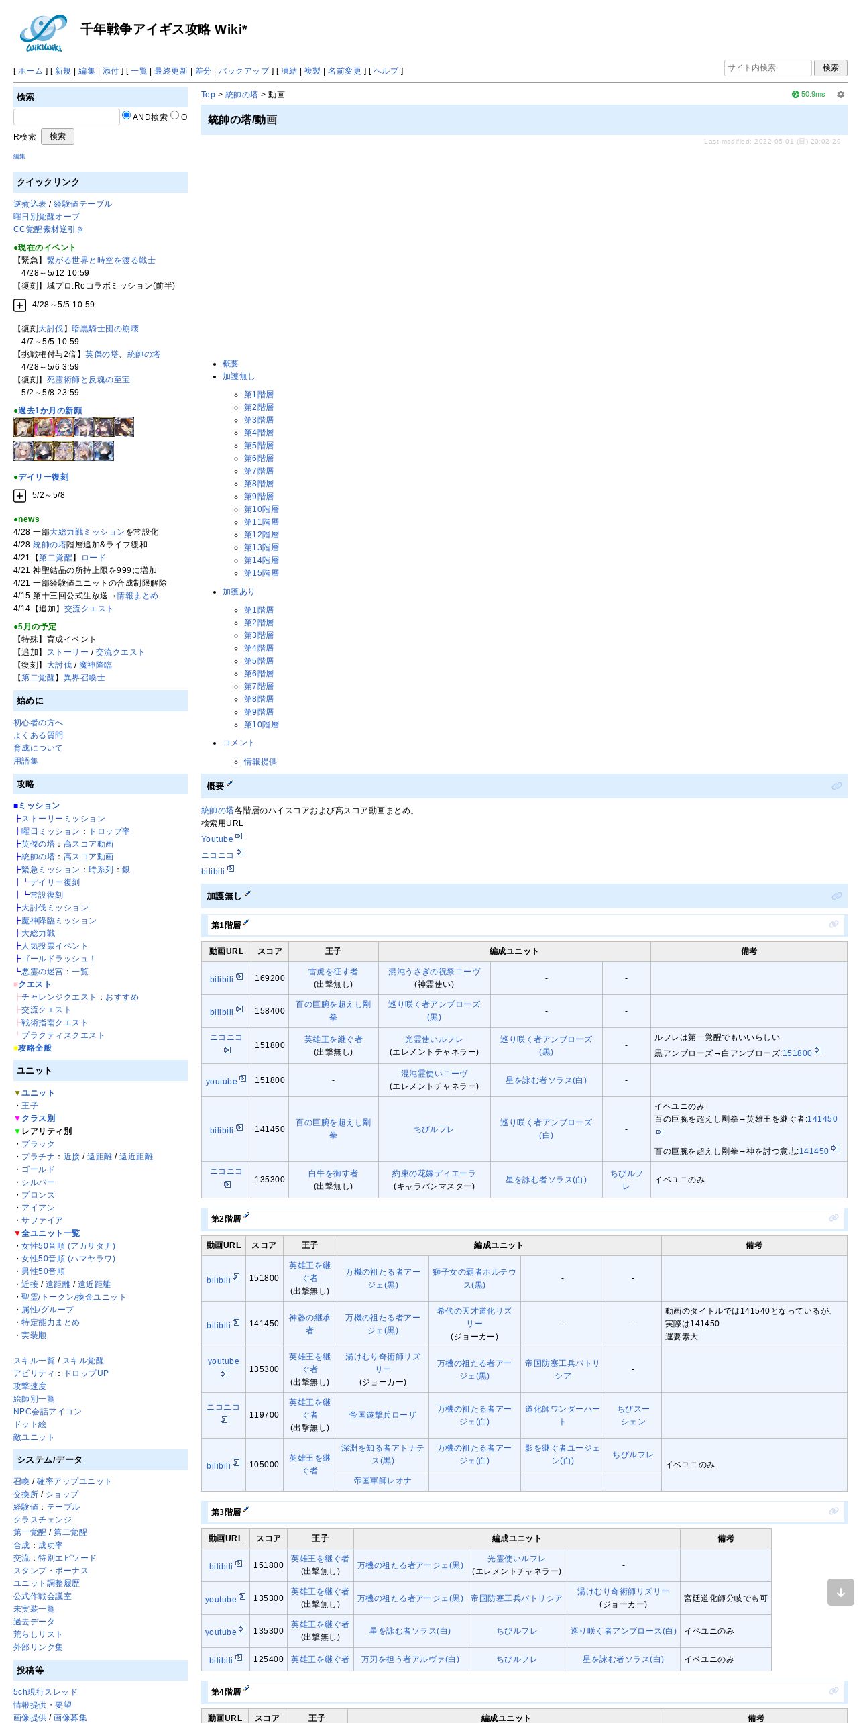Viewport: 861px width, 1723px height.
Task: Open the 編集 menu link in top bar
Action: pos(87,71)
